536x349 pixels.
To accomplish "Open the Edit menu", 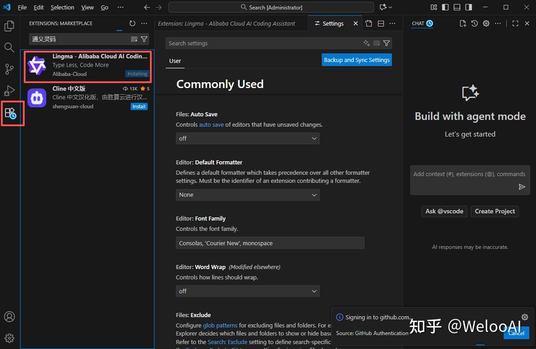I will [x=39, y=7].
